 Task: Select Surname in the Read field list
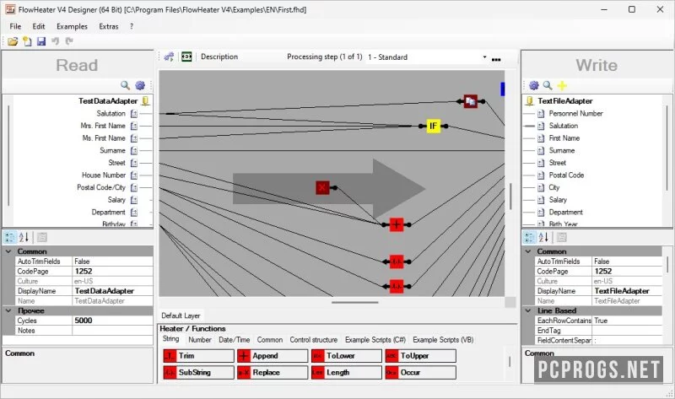(x=112, y=151)
